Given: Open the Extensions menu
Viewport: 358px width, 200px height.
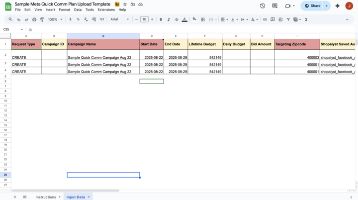Looking at the screenshot, I should [106, 9].
